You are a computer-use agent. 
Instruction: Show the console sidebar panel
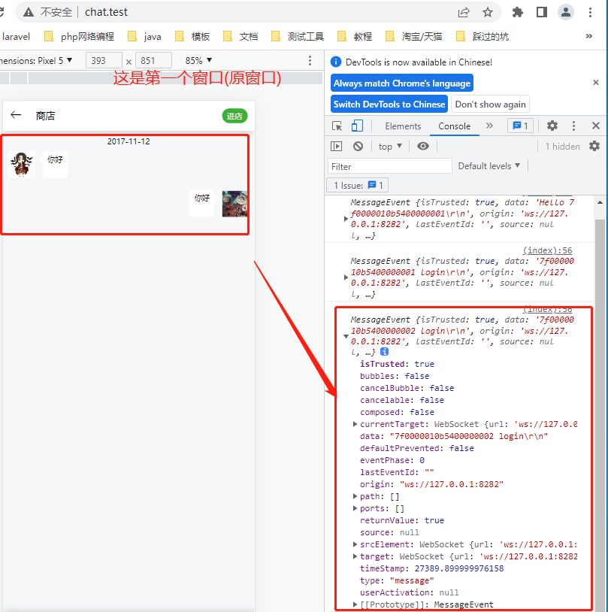(x=337, y=146)
